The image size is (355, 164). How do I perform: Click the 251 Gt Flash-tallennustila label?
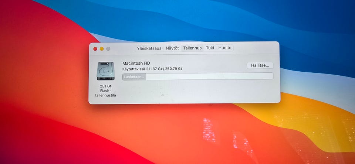tap(105, 91)
